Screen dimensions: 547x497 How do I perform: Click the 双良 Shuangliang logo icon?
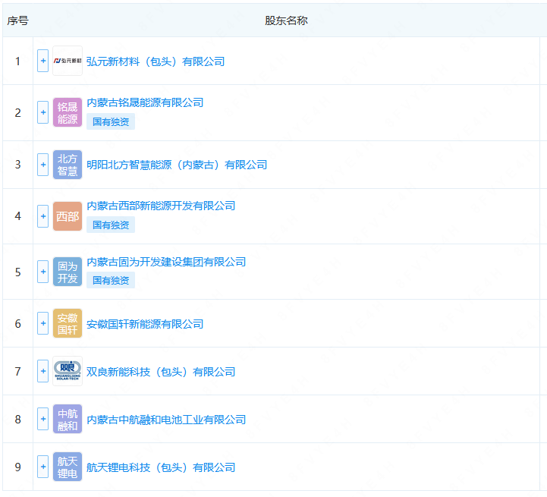[x=67, y=372]
